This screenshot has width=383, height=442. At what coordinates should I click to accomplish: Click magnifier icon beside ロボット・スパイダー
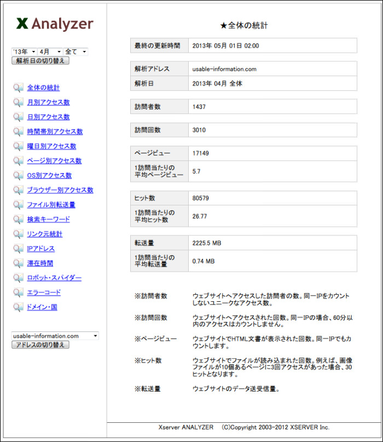tap(18, 278)
